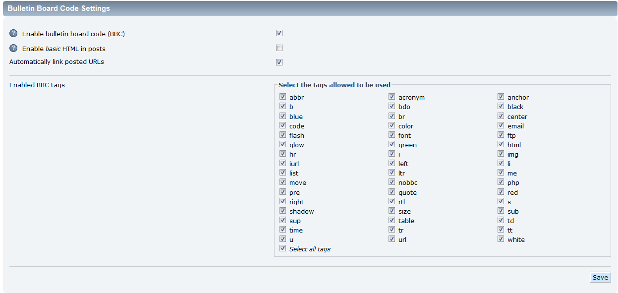This screenshot has height=293, width=618.
Task: Click the Select all tags label
Action: pyautogui.click(x=310, y=249)
